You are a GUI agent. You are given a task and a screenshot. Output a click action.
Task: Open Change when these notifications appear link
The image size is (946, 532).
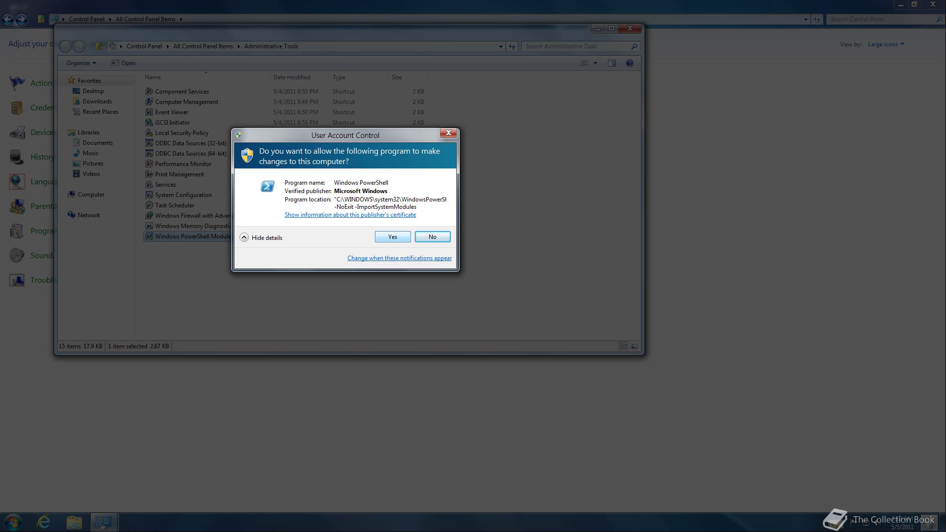pyautogui.click(x=399, y=258)
